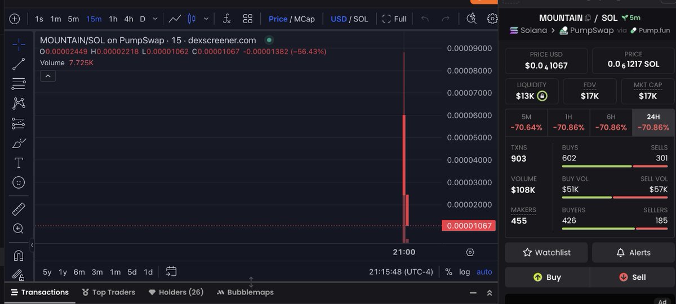Select the crosshair cursor tool
Image resolution: width=676 pixels, height=304 pixels.
point(19,43)
